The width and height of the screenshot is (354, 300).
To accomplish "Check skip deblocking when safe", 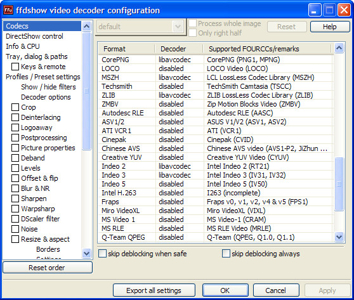I will (102, 254).
